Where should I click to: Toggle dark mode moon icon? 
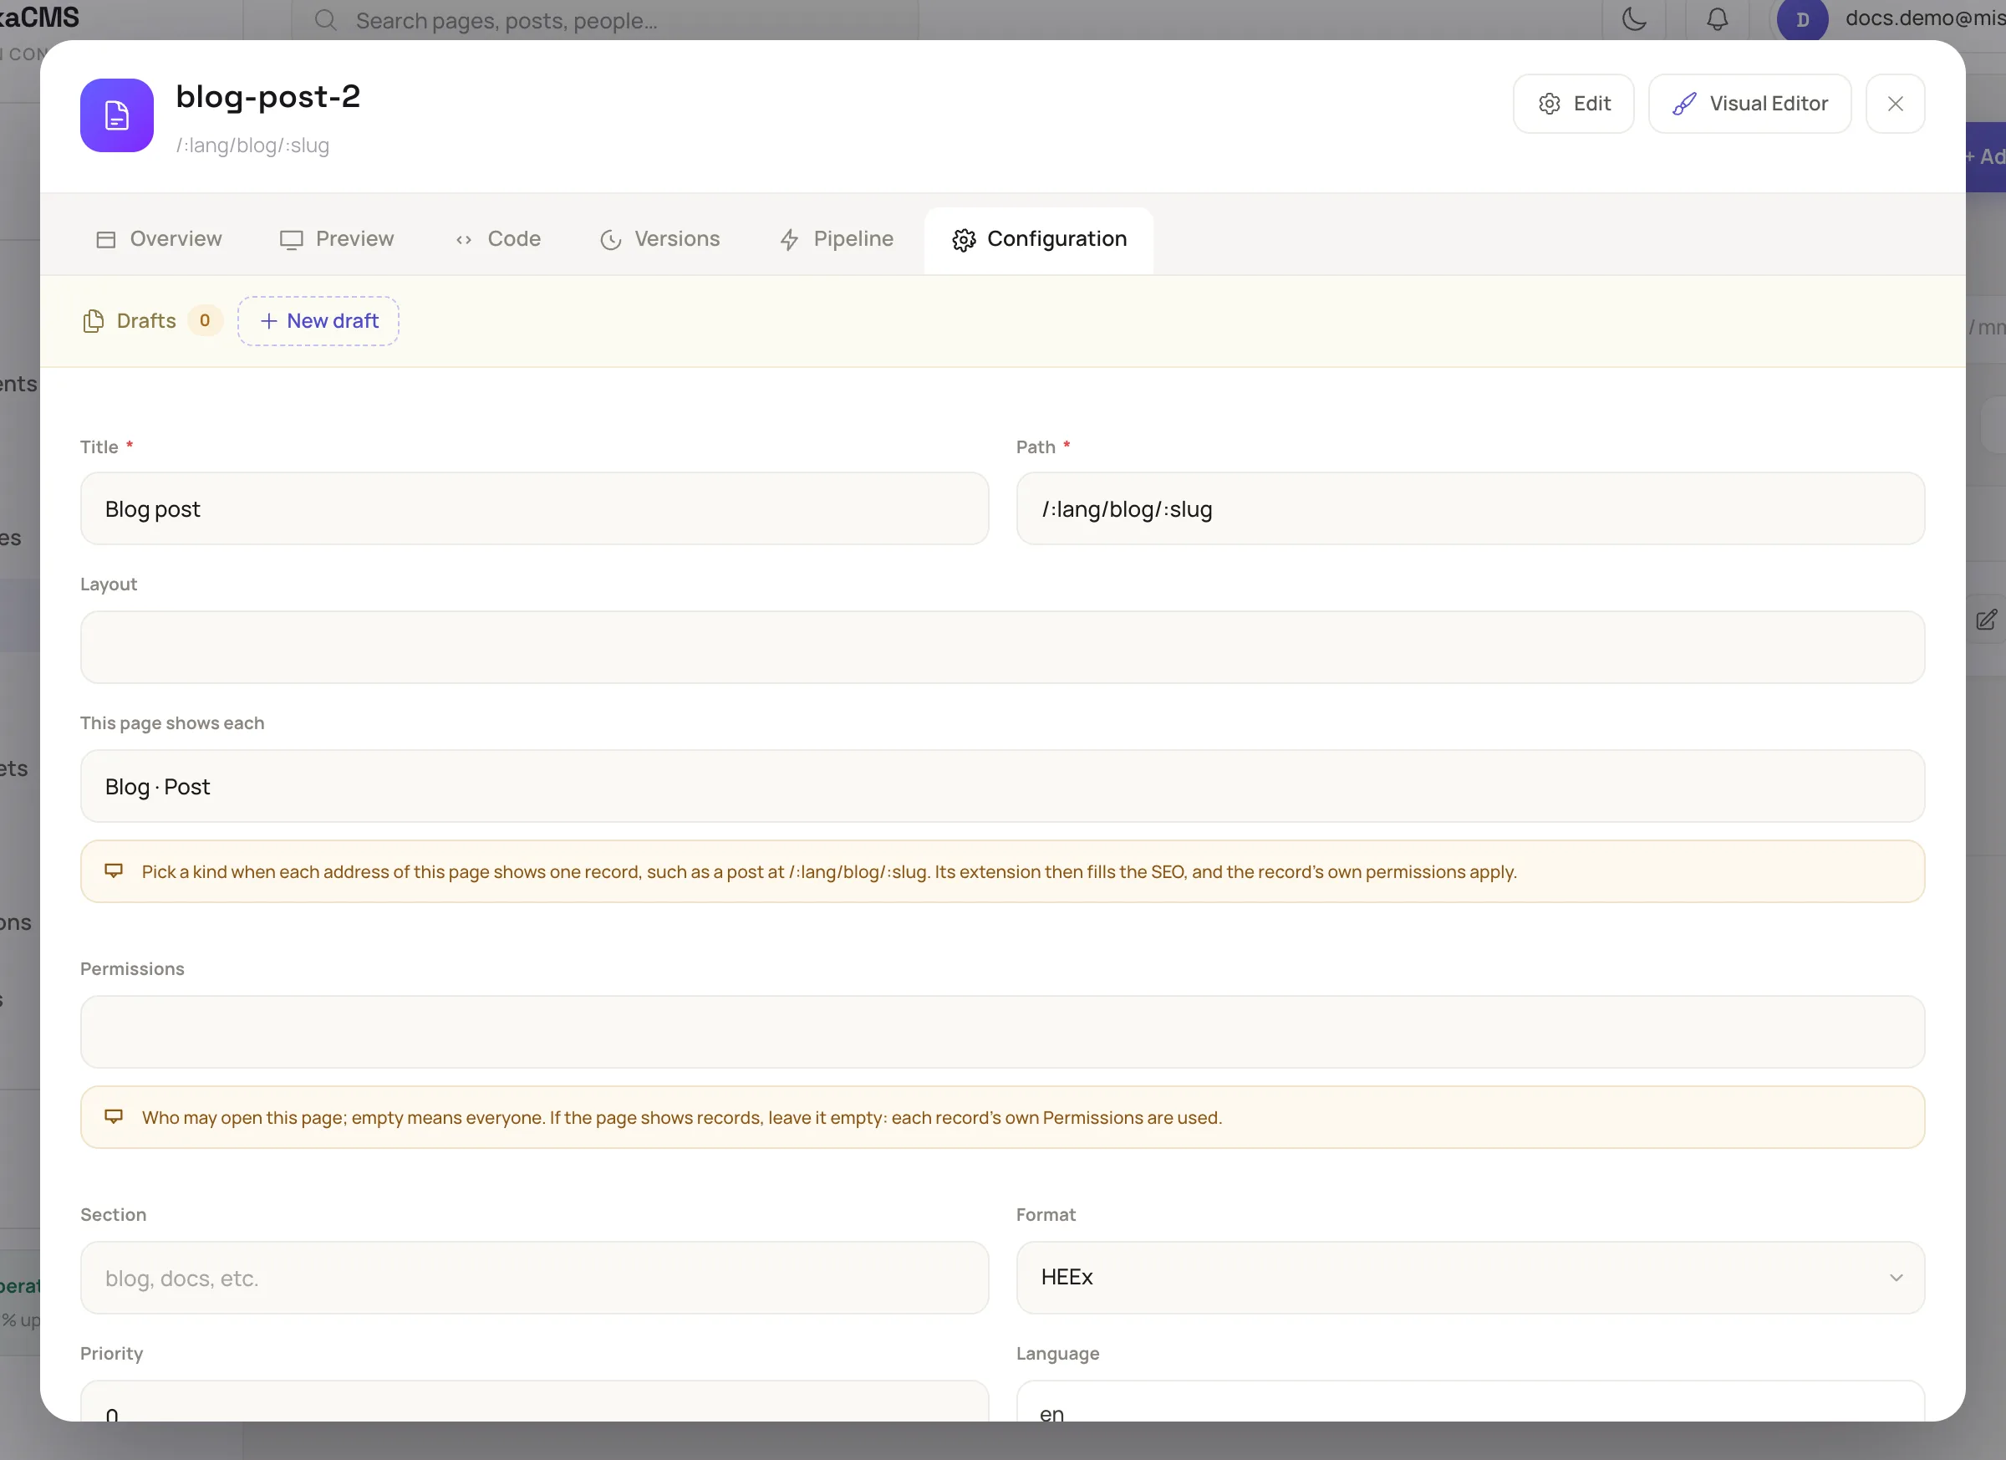(1633, 18)
